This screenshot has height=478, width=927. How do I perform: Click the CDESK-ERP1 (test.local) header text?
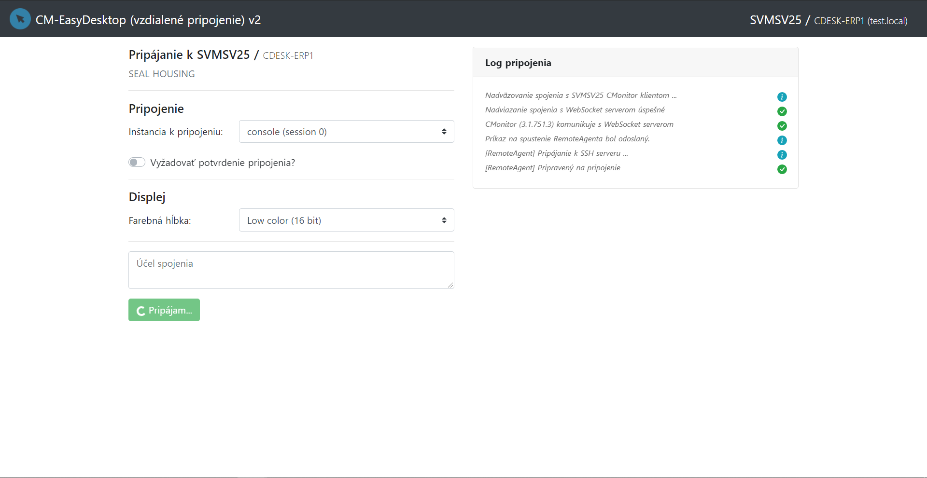click(861, 21)
